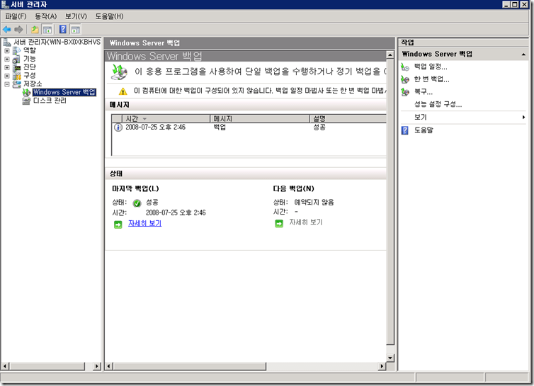534x386 pixels.
Task: Click the 메시지 column header
Action: [x=260, y=118]
